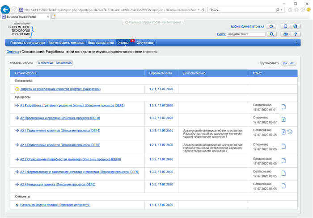Open answer document icon for A2.4 row

283,185
